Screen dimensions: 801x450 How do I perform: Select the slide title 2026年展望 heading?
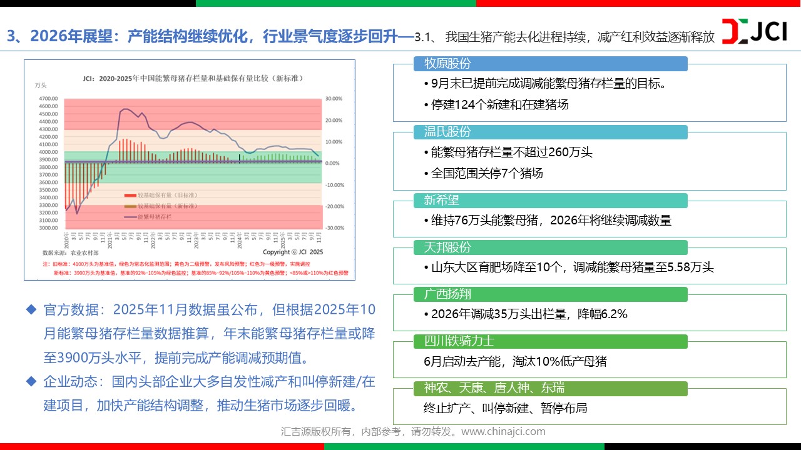coord(202,36)
